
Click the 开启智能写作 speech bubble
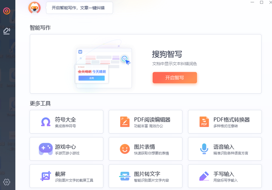79,8
